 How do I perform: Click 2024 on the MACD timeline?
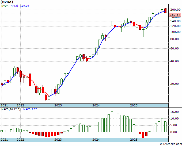(x=96, y=140)
